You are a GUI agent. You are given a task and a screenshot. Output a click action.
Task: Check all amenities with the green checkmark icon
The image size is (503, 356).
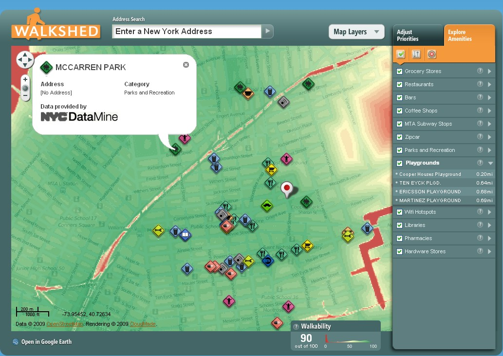click(401, 54)
